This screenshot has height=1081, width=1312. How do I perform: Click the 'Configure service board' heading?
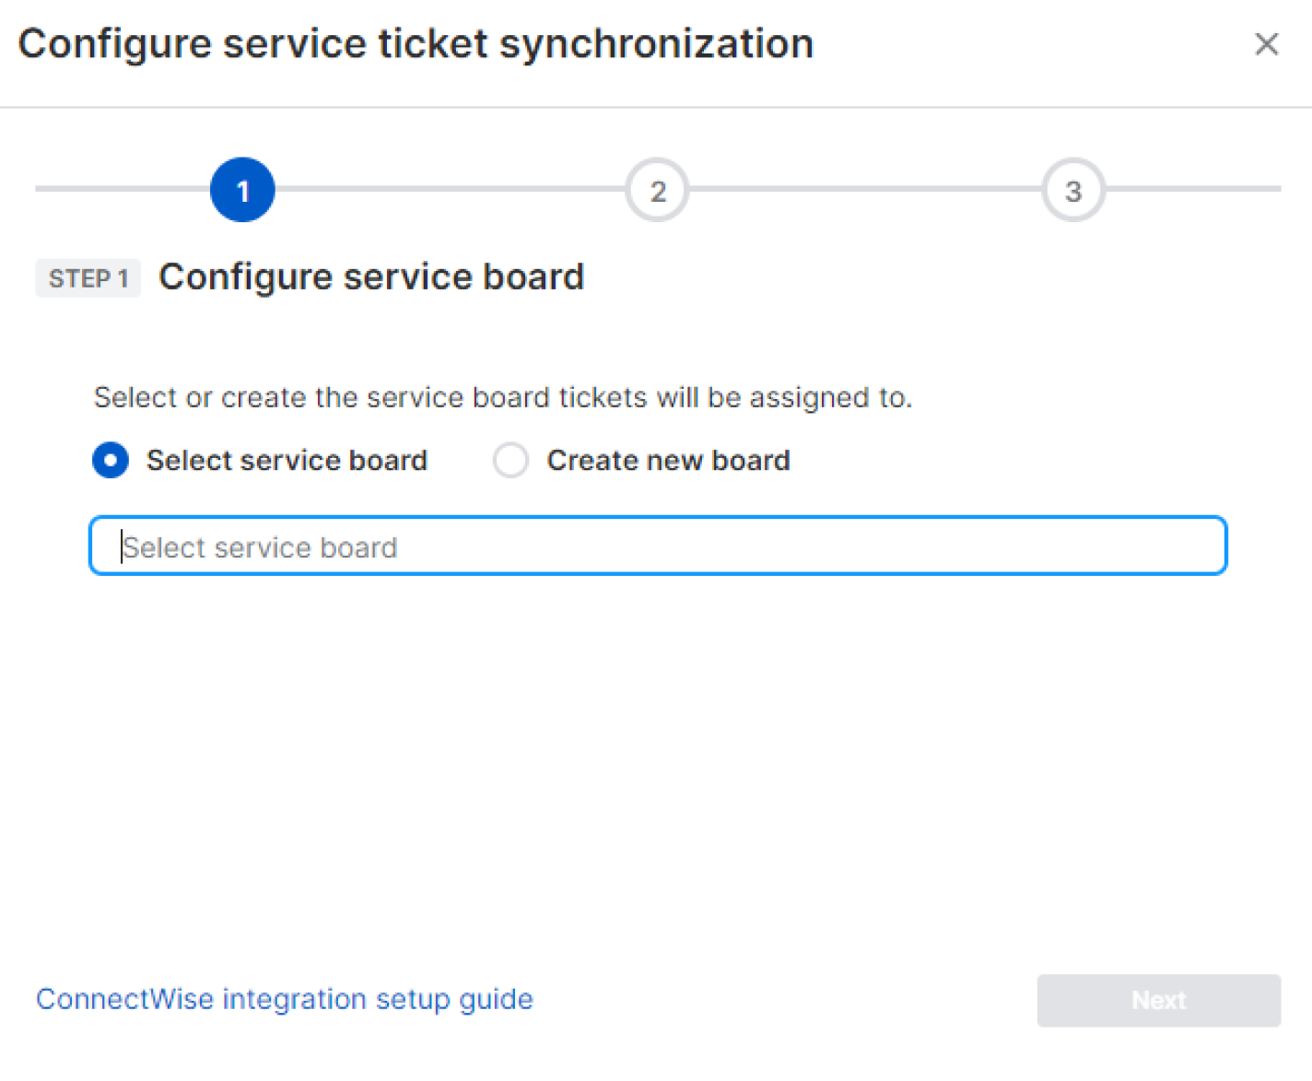tap(371, 276)
